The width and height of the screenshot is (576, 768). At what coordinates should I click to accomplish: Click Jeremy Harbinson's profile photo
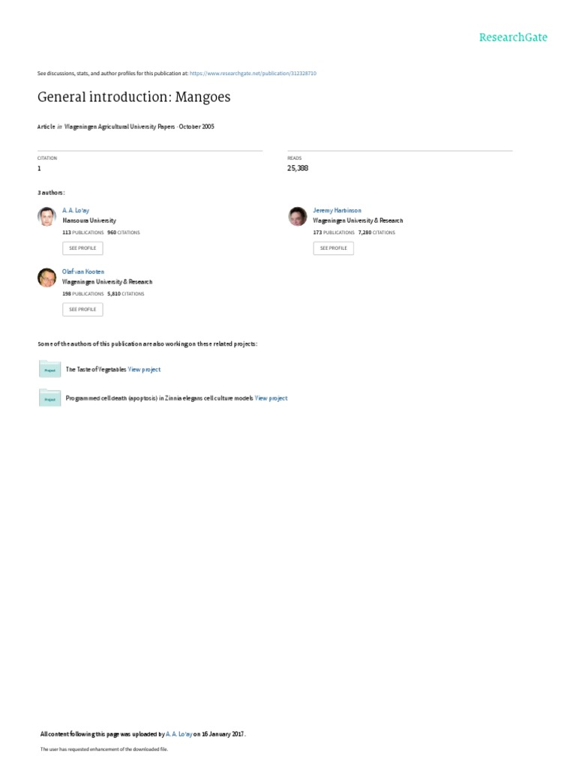coord(298,217)
